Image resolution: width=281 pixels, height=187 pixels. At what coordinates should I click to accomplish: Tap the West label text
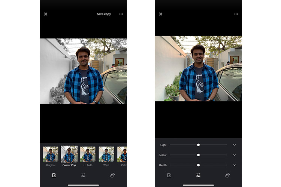coord(106,165)
